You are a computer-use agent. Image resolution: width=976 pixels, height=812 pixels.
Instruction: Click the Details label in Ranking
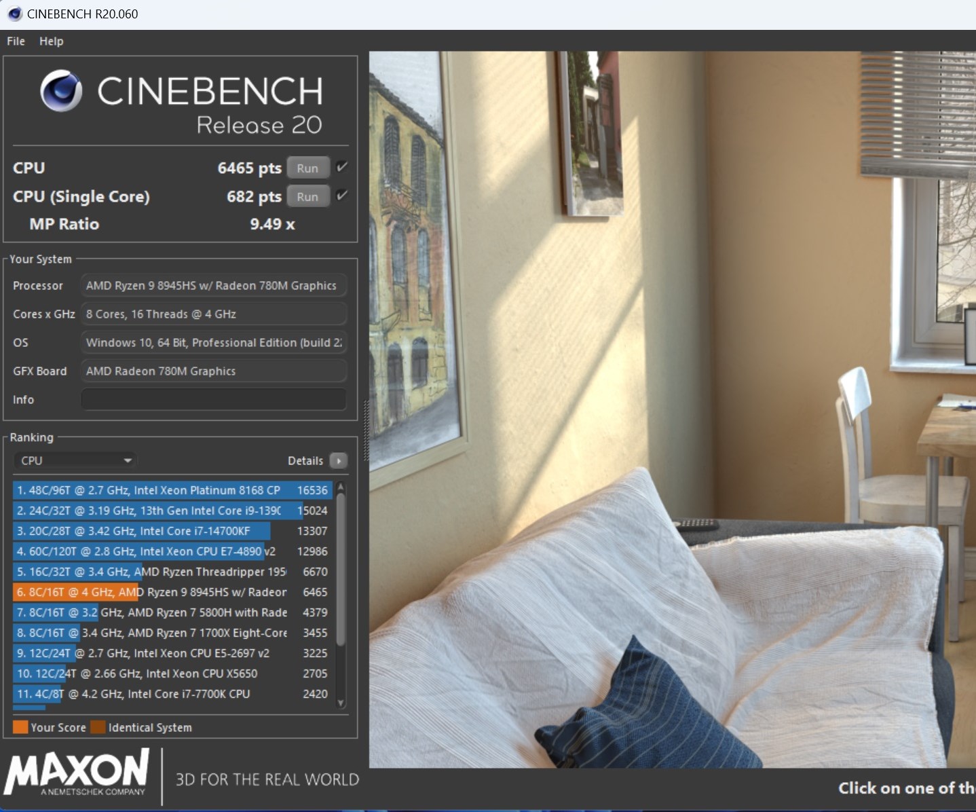[x=305, y=460]
